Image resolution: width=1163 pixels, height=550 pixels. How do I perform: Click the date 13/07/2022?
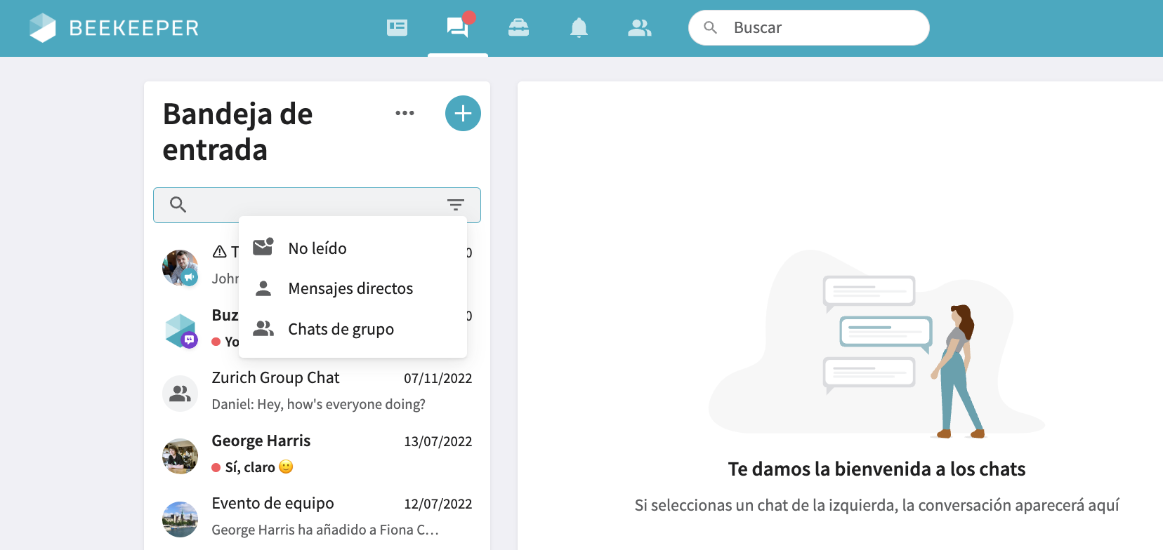438,441
